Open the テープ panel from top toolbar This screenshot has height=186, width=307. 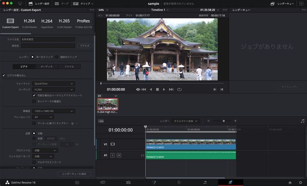pyautogui.click(x=61, y=3)
